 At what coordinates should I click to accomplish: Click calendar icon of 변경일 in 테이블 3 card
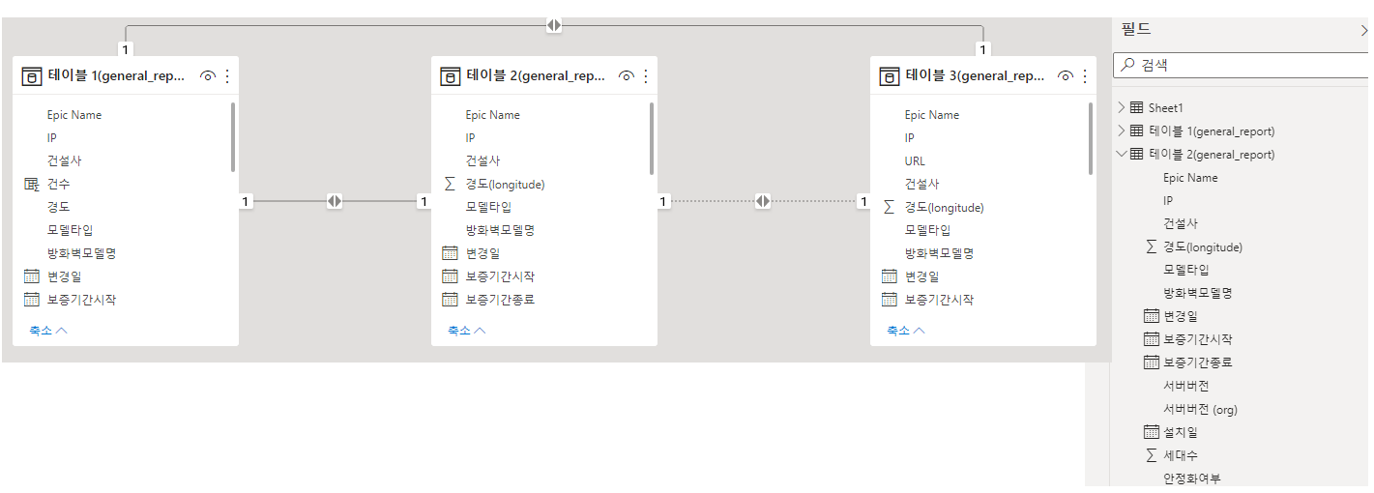click(889, 276)
